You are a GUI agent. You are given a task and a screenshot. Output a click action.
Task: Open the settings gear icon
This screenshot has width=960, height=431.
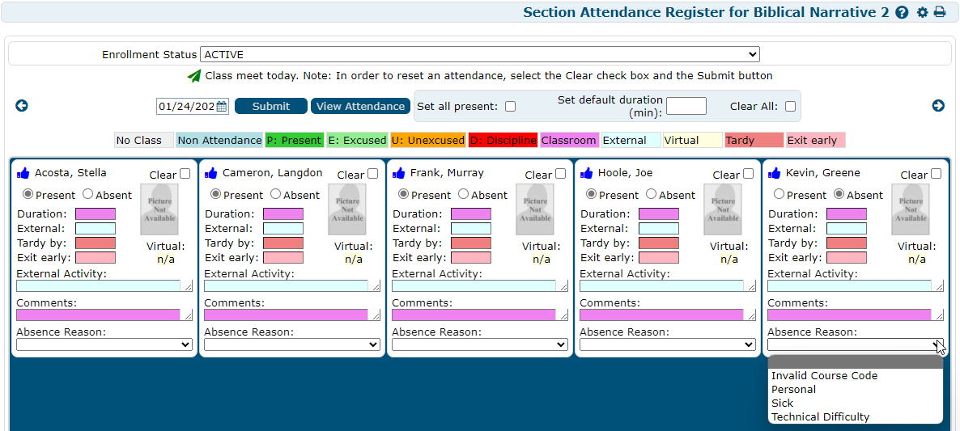pyautogui.click(x=923, y=12)
